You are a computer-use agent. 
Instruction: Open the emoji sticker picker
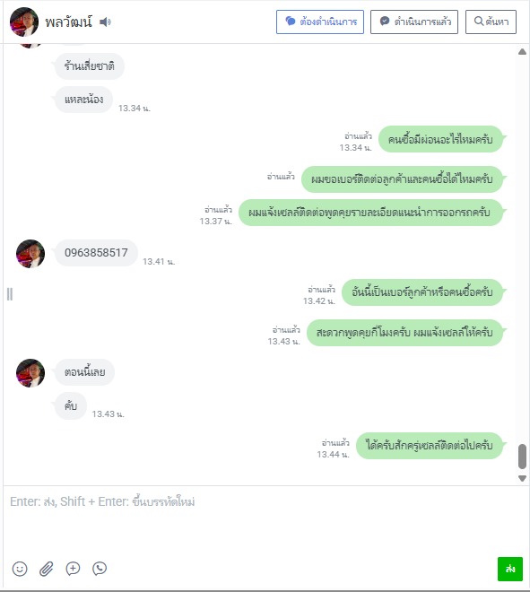pos(20,569)
